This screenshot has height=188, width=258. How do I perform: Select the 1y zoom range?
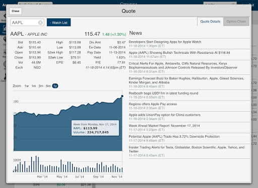point(55,86)
